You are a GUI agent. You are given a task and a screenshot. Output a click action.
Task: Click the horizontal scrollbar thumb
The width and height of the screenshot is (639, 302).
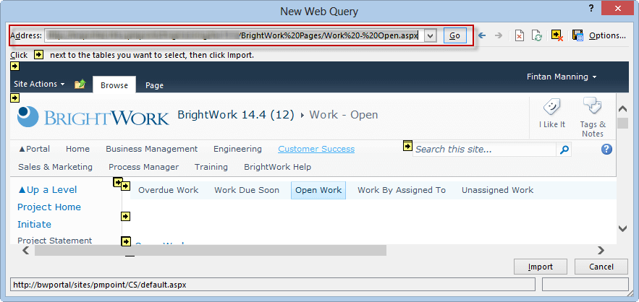pyautogui.click(x=211, y=250)
